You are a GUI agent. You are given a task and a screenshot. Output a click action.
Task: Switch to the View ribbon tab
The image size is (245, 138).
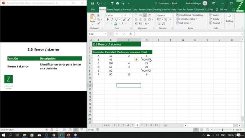pos(149,10)
